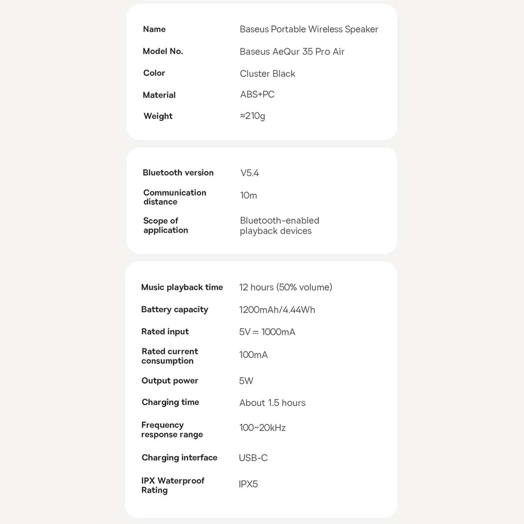Select the '12 hours (50% volume)' value
Viewport: 524px width, 524px height.
pyautogui.click(x=285, y=287)
